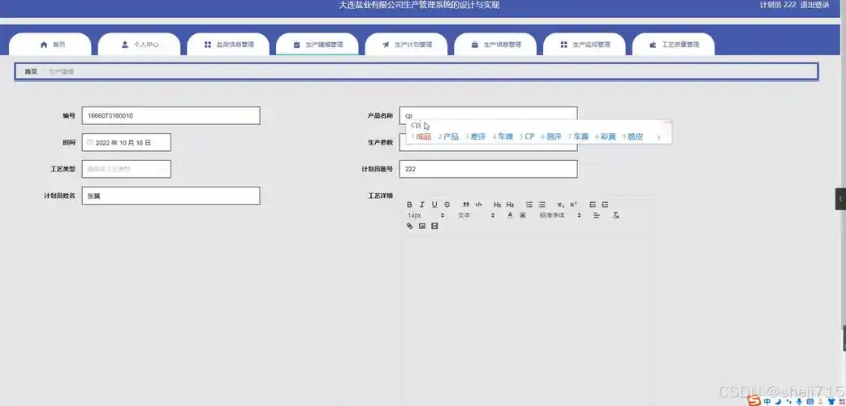Click the Bold formatting icon
Viewport: 846px width, 406px height.
click(410, 205)
